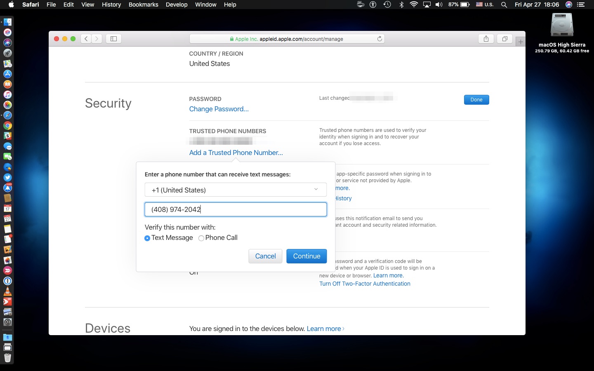Open Photos from the Dock
594x371 pixels.
click(x=7, y=105)
